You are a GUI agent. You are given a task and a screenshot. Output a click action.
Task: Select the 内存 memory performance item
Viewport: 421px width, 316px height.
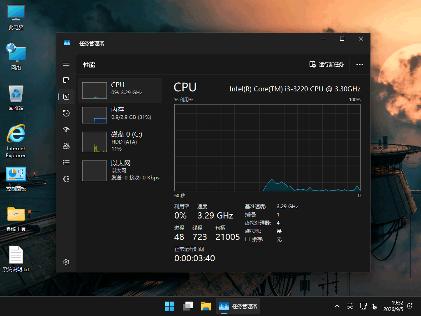(120, 115)
